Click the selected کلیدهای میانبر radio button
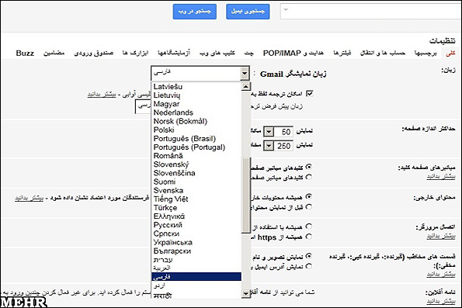Viewport: 462px width, 308px height. coord(308,168)
